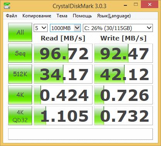The image size is (161, 146).
Task: Start the 512K random test
Action: (x=20, y=74)
